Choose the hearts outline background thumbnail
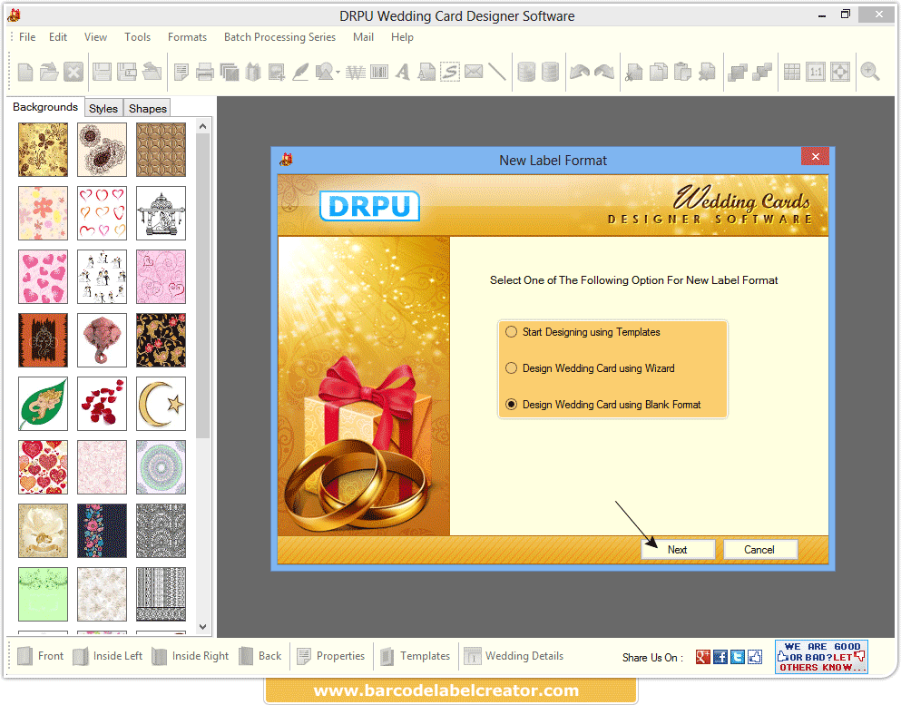The height and width of the screenshot is (705, 901). point(102,212)
